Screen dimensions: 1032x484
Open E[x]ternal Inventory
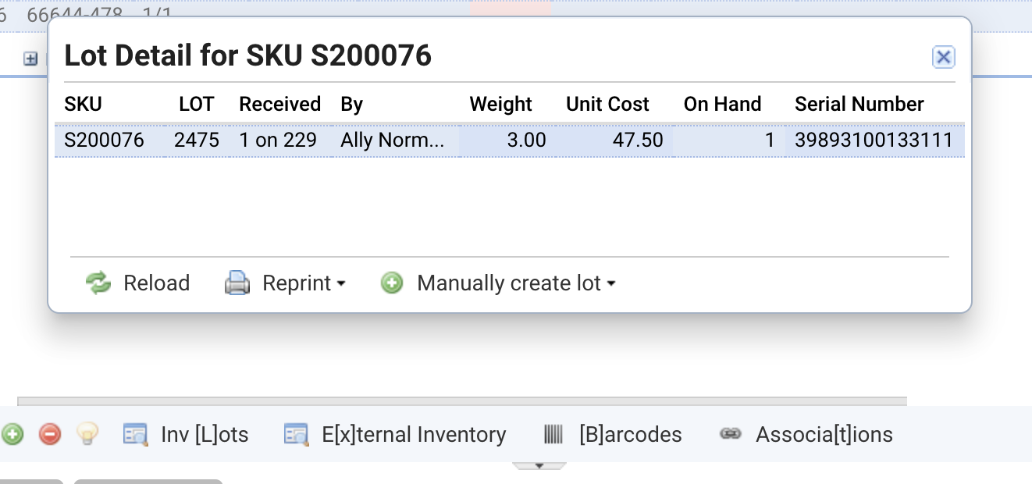click(x=395, y=434)
